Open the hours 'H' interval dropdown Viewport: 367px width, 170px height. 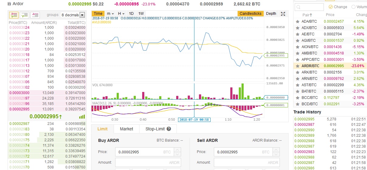click(121, 14)
